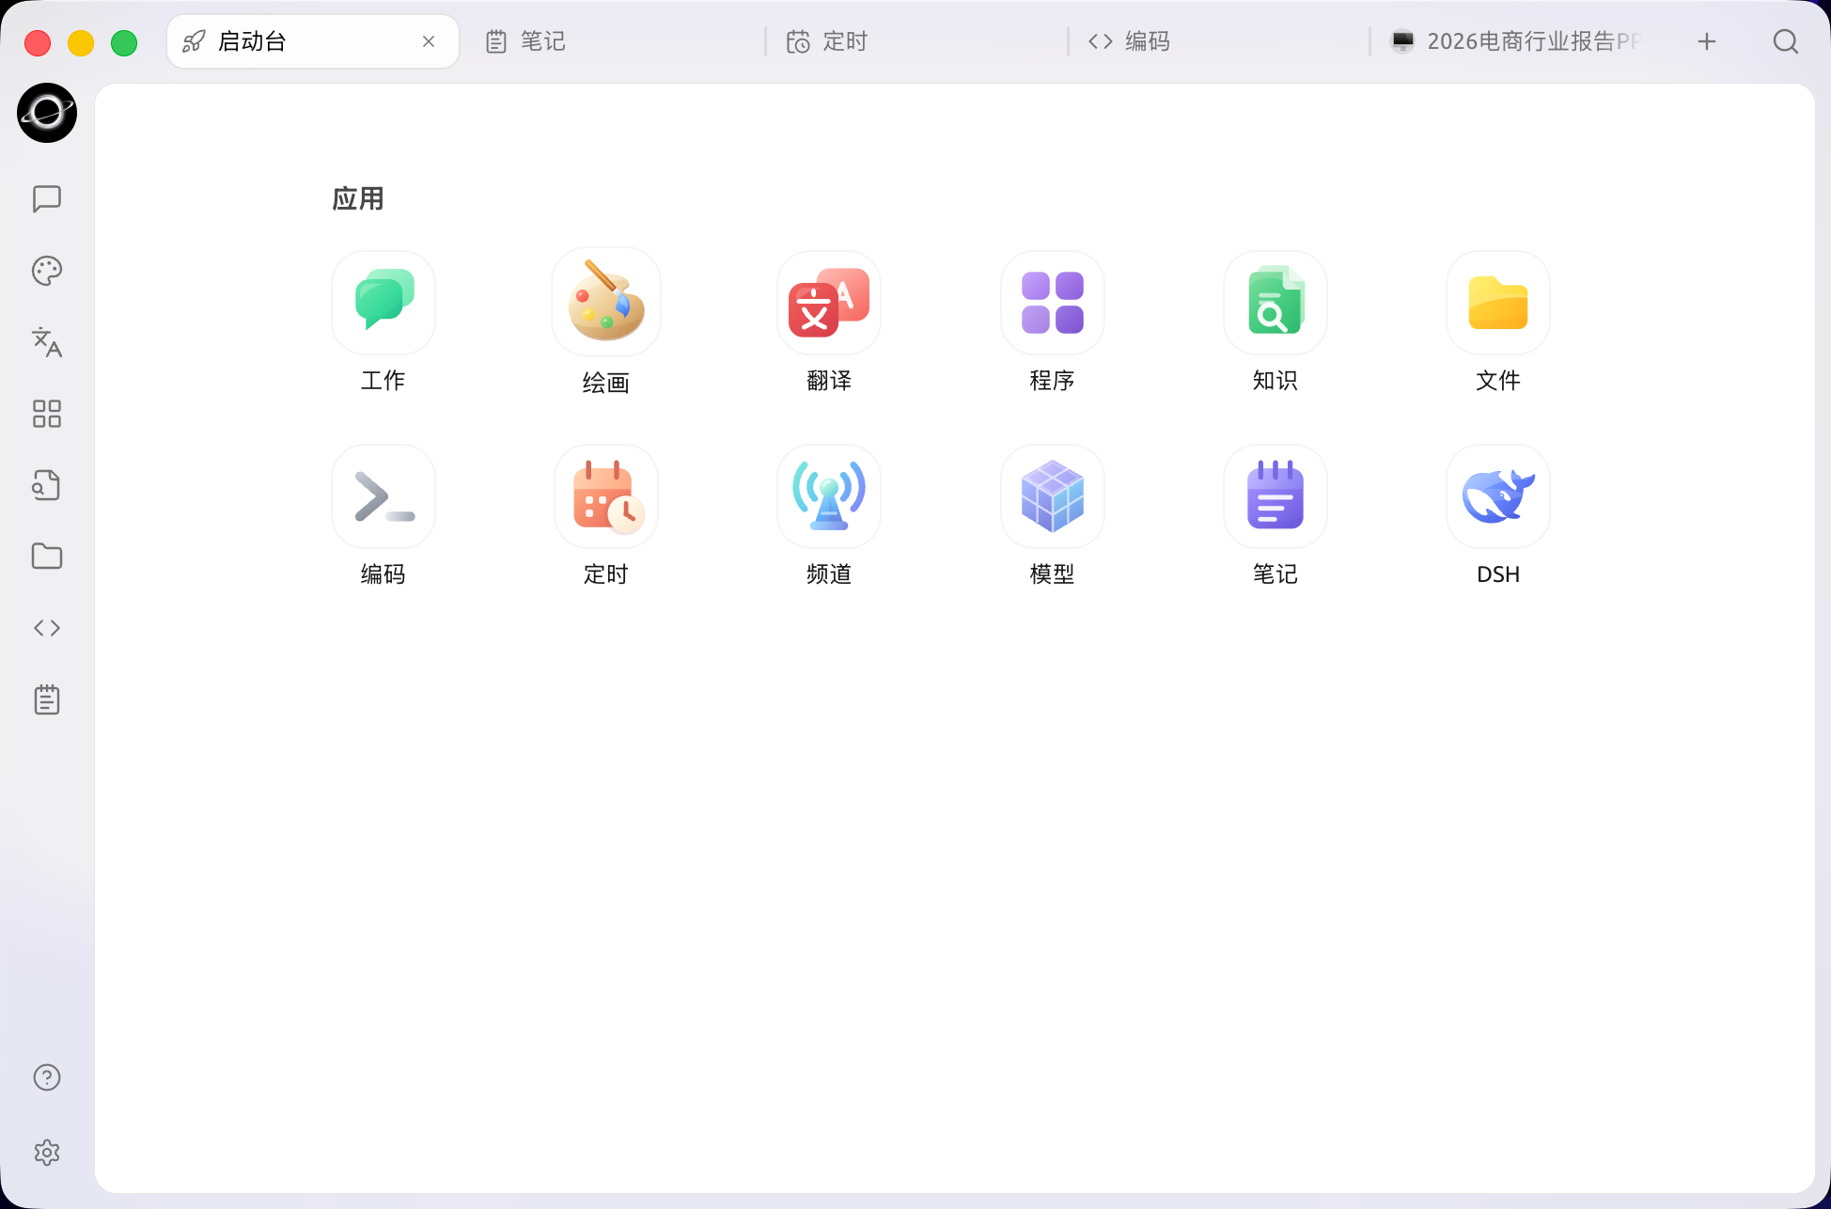
Task: Select the palette icon in sidebar
Action: pos(47,271)
